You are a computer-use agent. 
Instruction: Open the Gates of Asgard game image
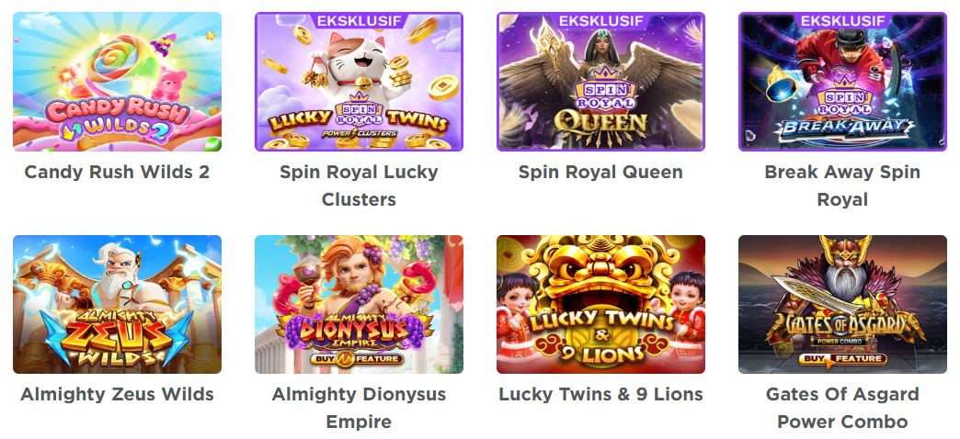point(842,305)
